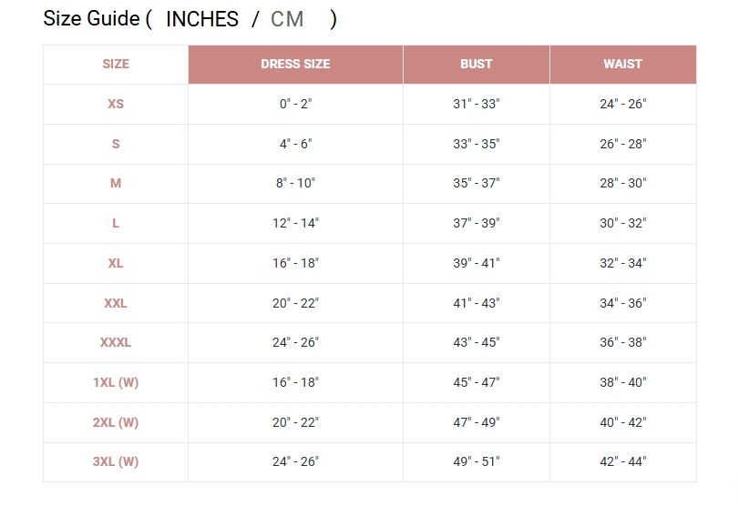739x506 pixels.
Task: Click the WAIST column header
Action: [x=623, y=65]
